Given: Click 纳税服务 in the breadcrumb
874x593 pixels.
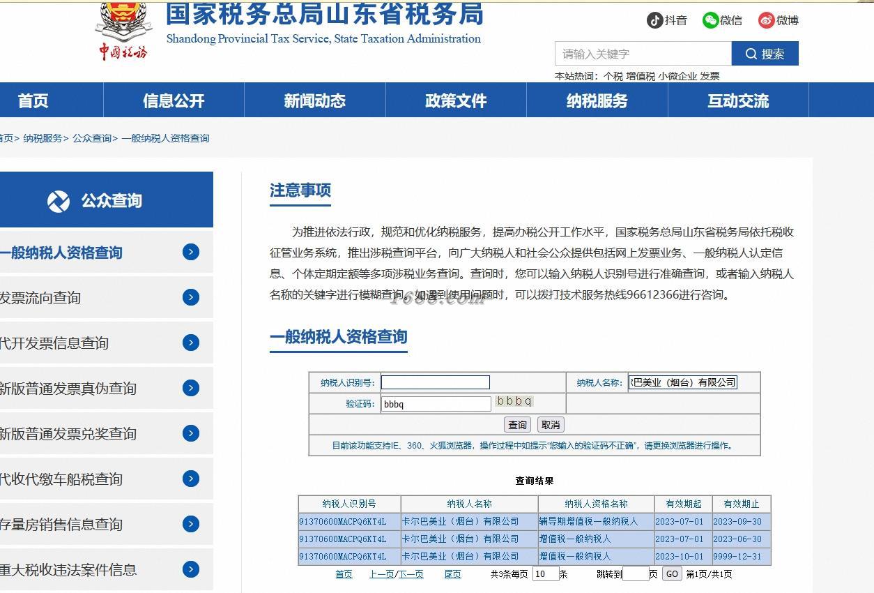Looking at the screenshot, I should coord(43,138).
